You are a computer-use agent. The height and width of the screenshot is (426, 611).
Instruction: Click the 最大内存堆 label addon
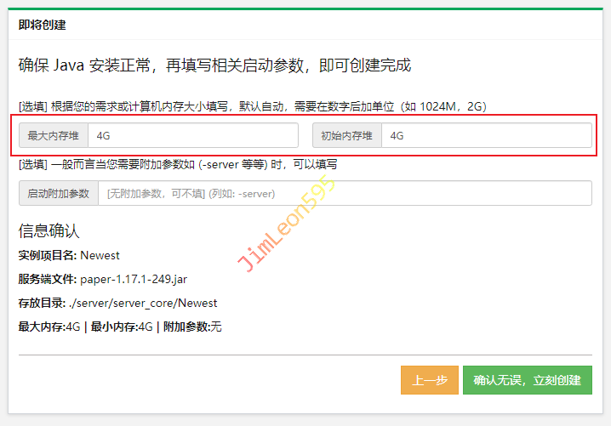(x=54, y=135)
